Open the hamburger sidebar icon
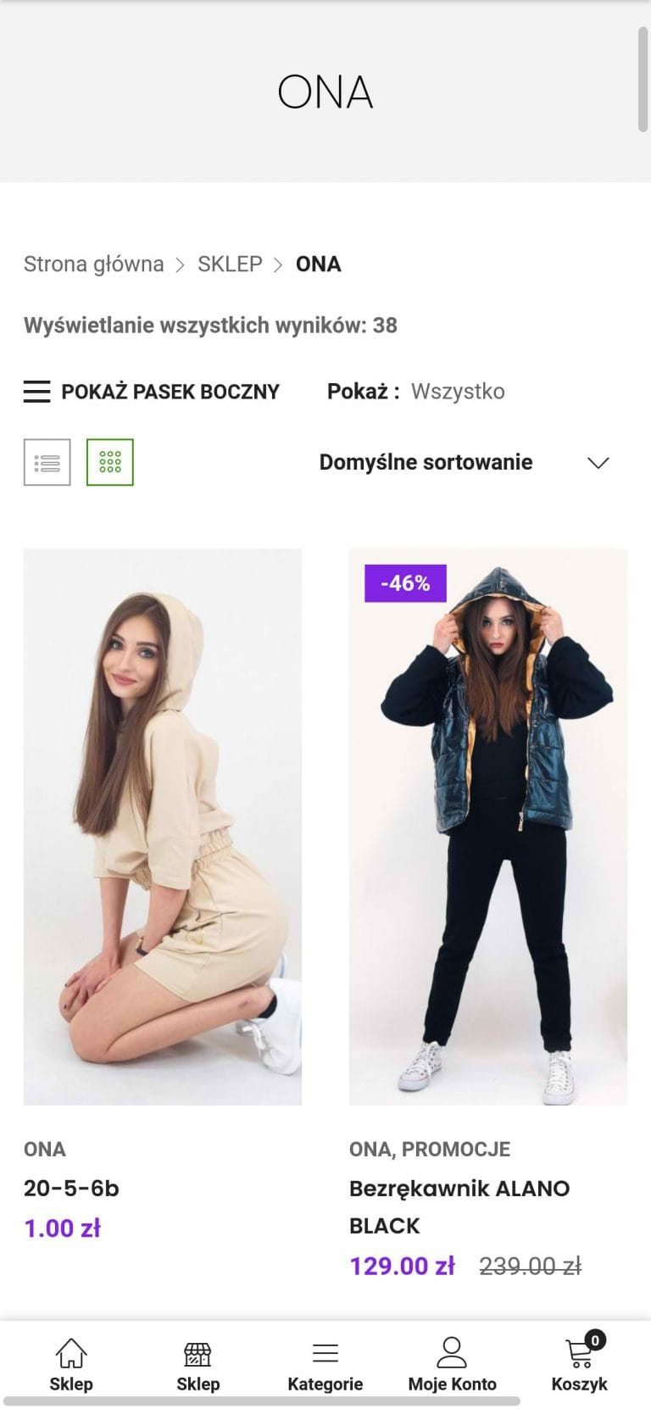Image resolution: width=651 pixels, height=1409 pixels. click(x=36, y=392)
